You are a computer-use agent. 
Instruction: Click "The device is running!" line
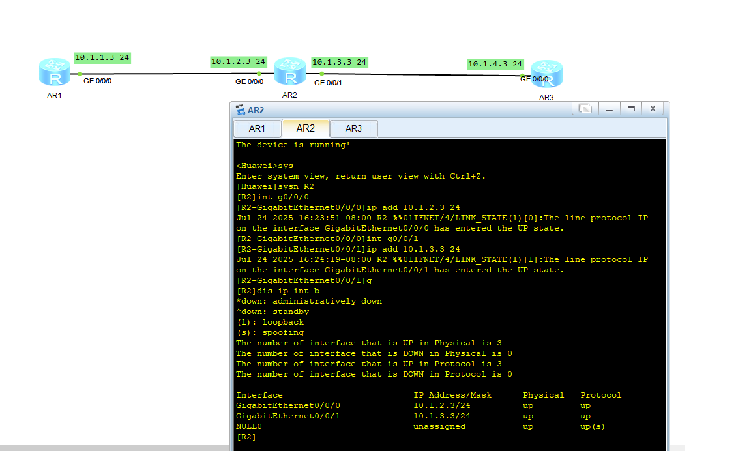[x=293, y=145]
